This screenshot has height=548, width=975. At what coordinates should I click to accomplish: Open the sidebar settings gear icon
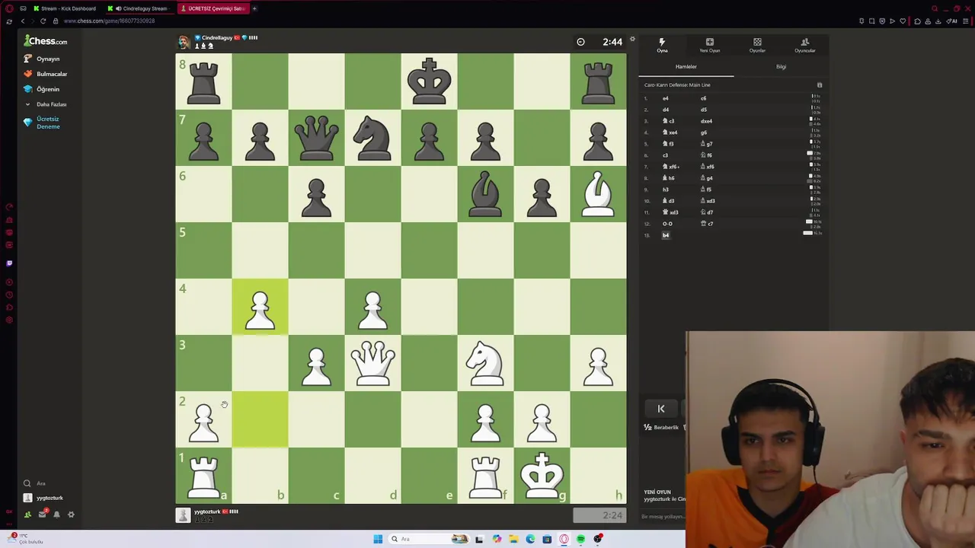(71, 515)
